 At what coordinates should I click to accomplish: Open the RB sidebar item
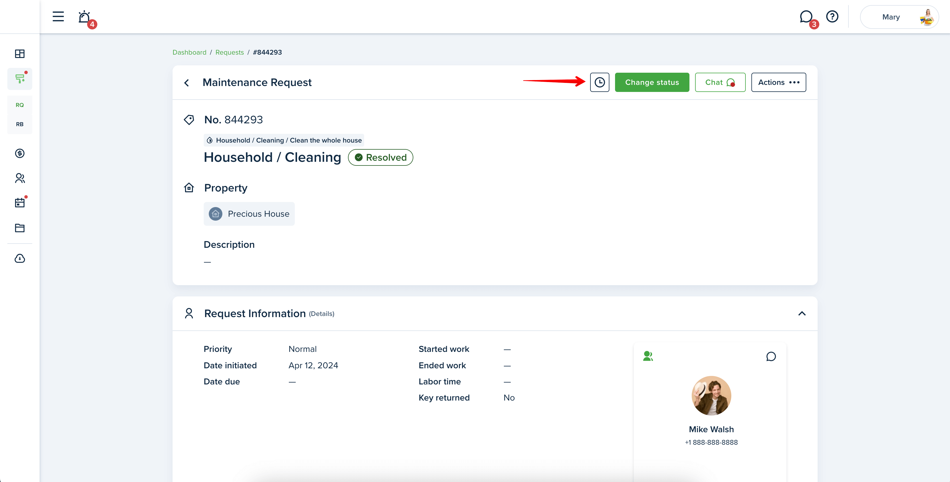tap(20, 124)
